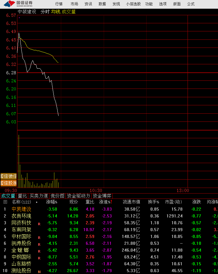Click the 分时 label in the chart title
This screenshot has width=218, height=274.
click(x=45, y=12)
